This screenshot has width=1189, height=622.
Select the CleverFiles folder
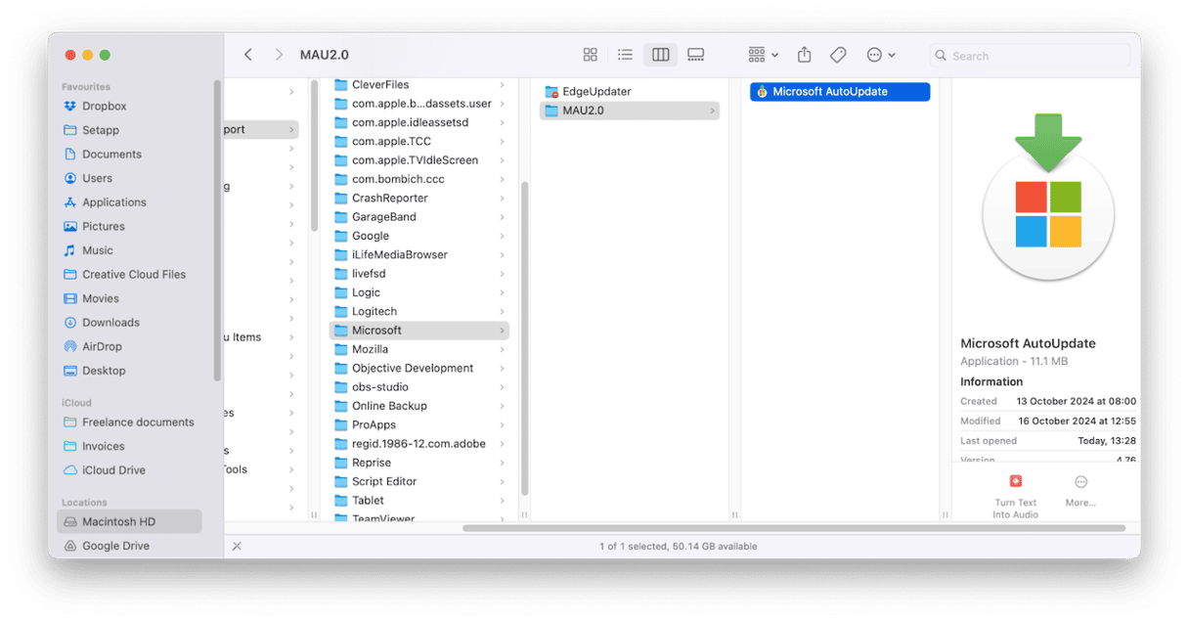(418, 85)
